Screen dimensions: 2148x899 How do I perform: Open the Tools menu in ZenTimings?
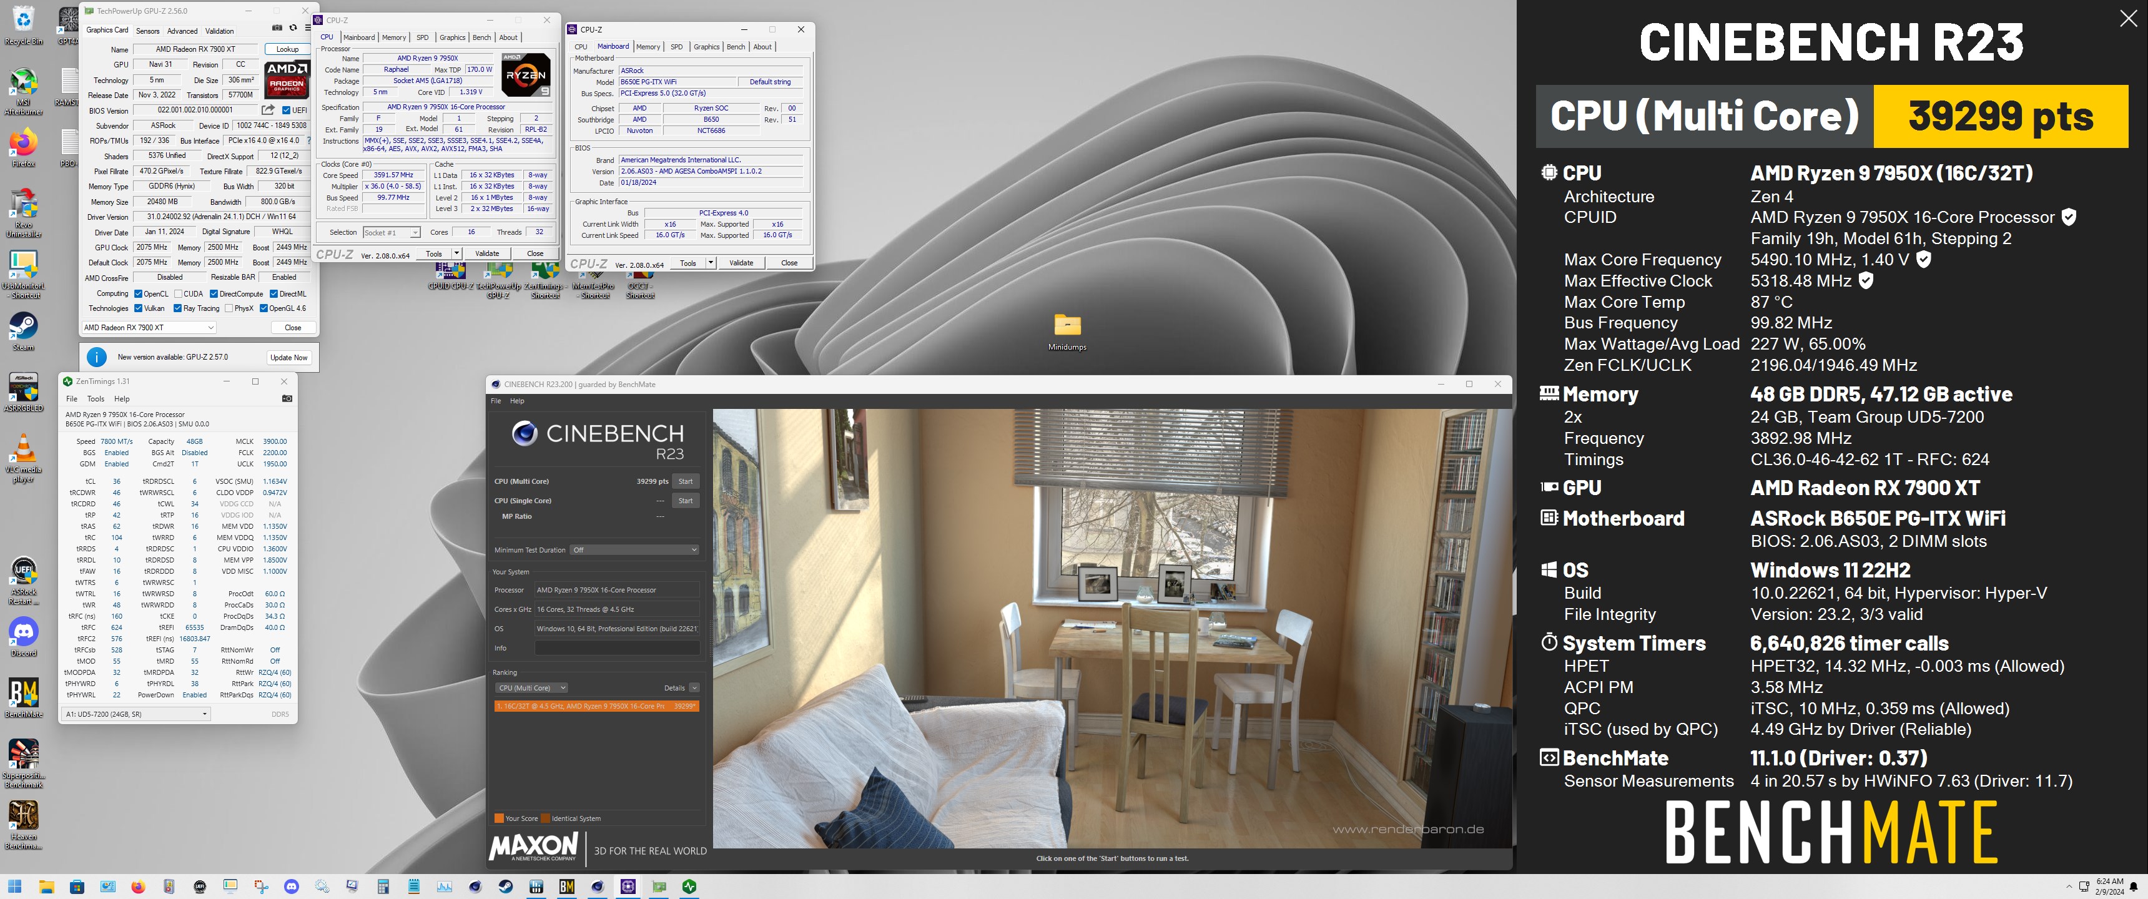coord(96,399)
